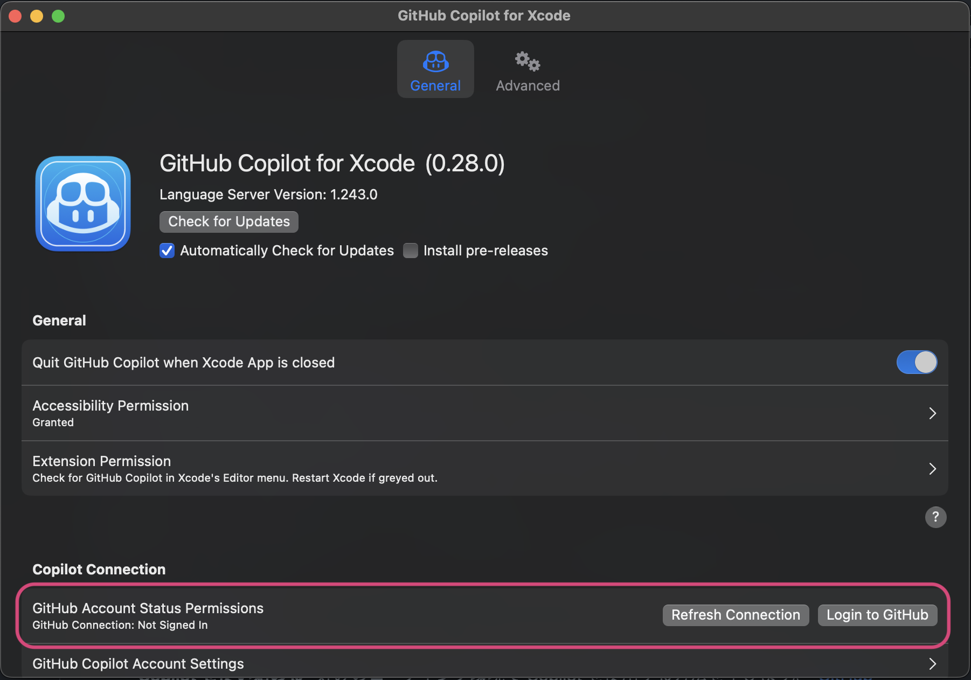
Task: Open GitHub Copilot Account Settings via its chevron
Action: (932, 664)
